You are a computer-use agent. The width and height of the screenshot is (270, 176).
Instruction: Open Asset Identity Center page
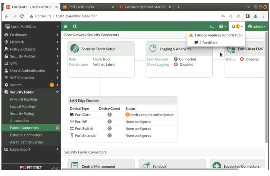point(26,142)
